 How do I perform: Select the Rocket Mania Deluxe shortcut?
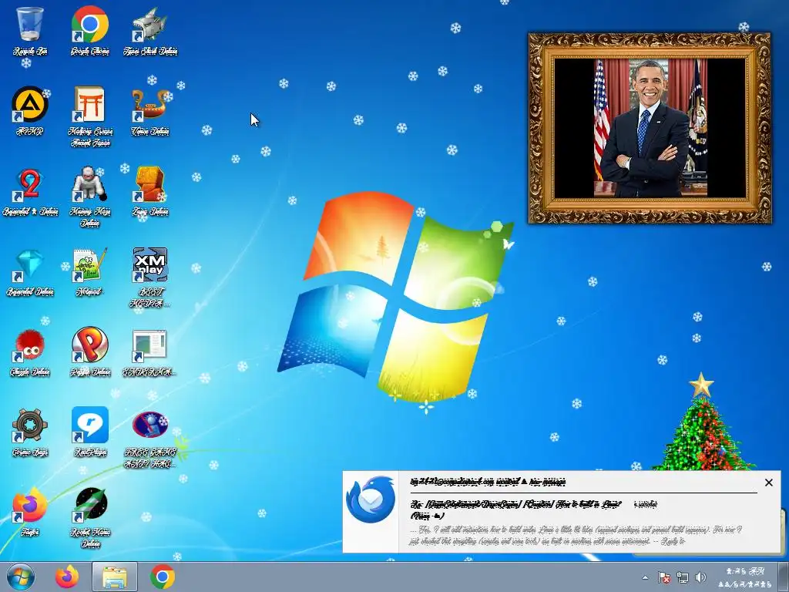coord(91,517)
